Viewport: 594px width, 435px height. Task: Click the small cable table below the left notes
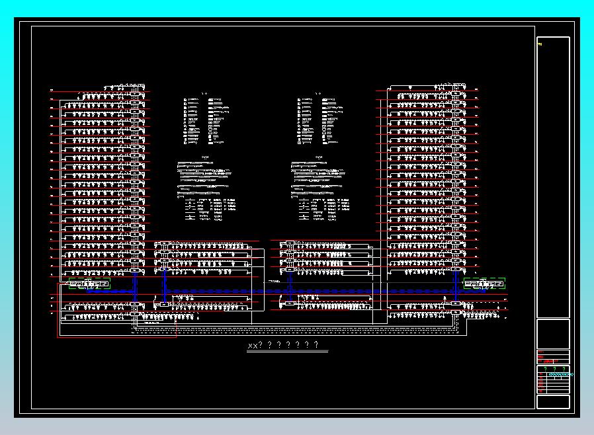(210, 210)
